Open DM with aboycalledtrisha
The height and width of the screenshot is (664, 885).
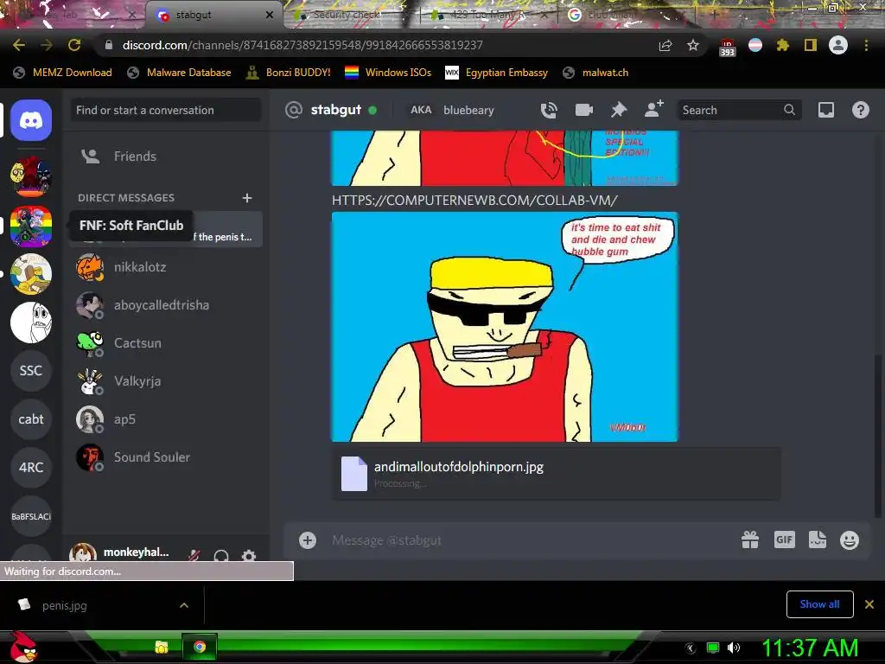click(166, 305)
